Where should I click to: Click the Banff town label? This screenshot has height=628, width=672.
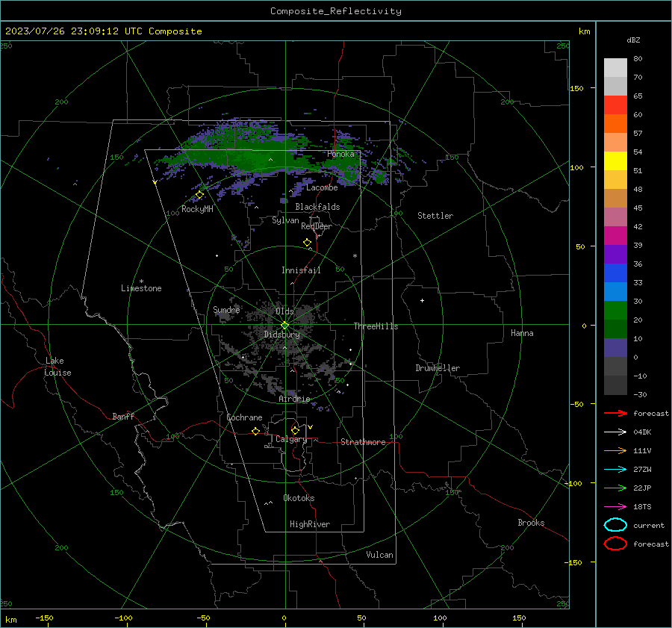click(x=123, y=416)
